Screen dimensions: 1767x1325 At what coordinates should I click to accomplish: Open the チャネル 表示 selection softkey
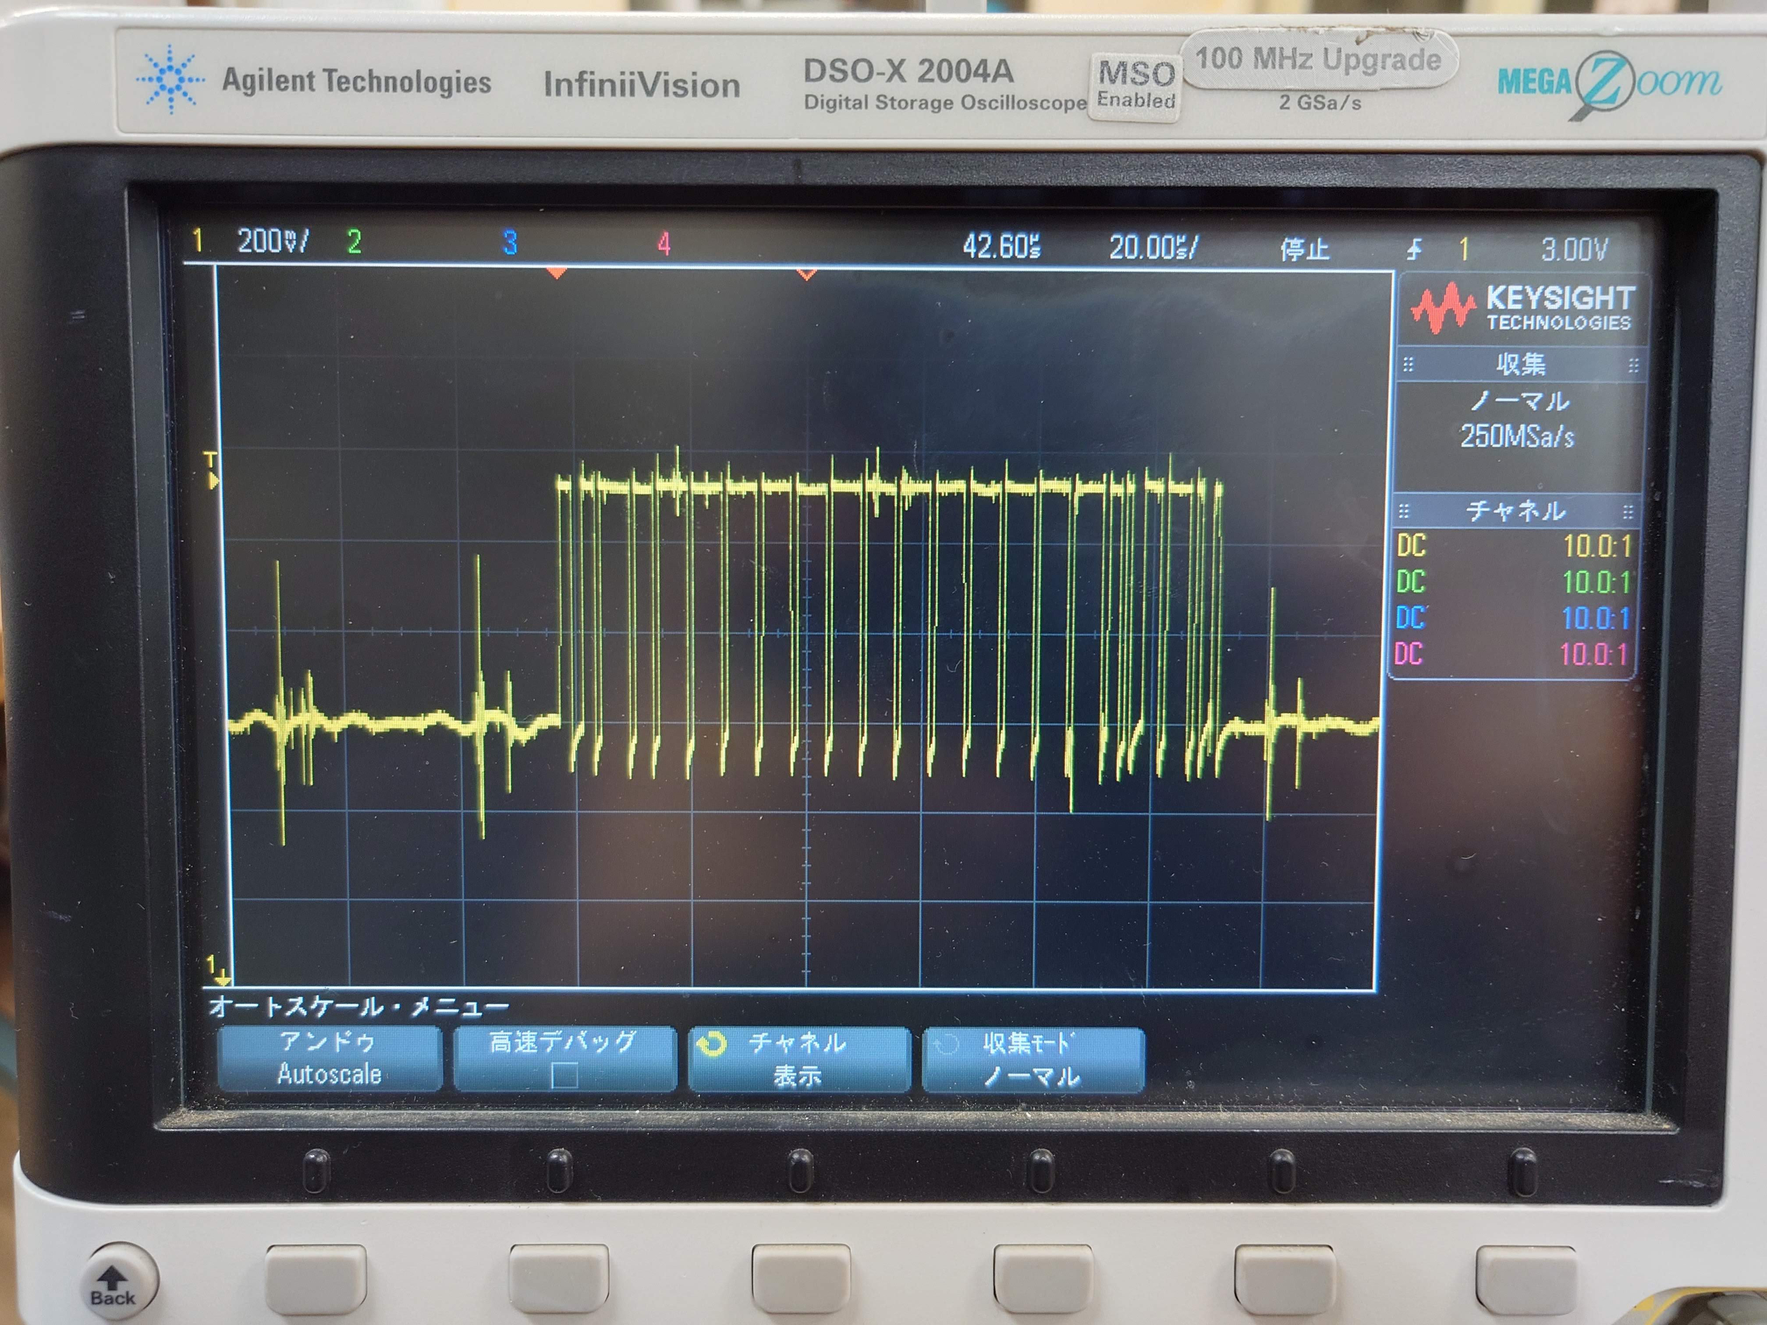798,1059
